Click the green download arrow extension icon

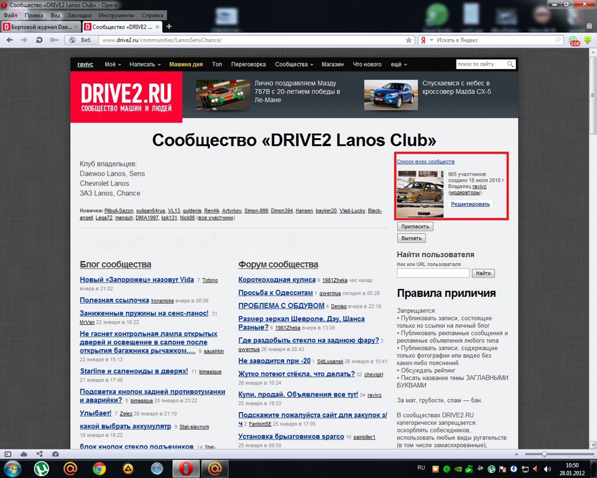588,40
